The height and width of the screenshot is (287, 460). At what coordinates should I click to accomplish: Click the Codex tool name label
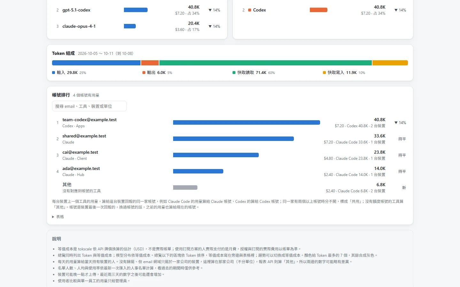pos(259,10)
